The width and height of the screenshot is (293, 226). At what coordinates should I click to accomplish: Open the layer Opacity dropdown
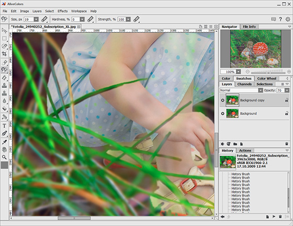[287, 90]
